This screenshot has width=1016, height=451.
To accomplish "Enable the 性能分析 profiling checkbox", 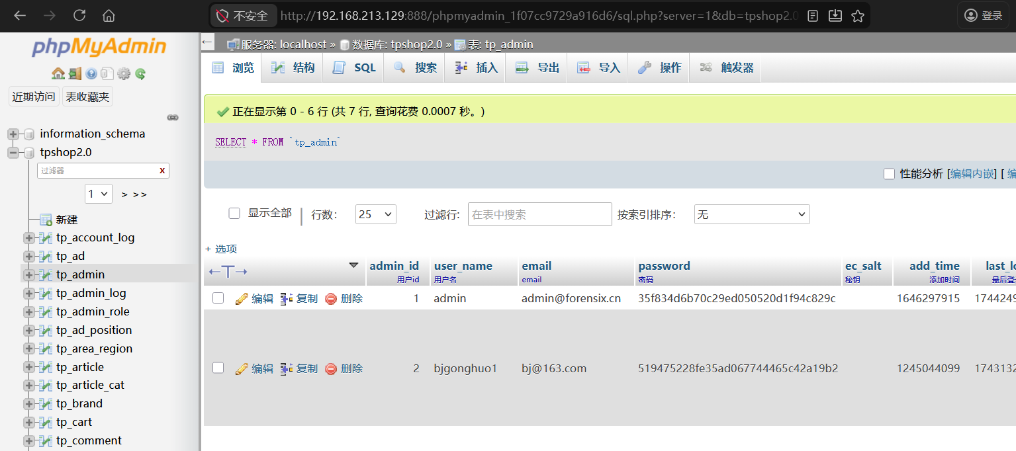I will coord(890,174).
